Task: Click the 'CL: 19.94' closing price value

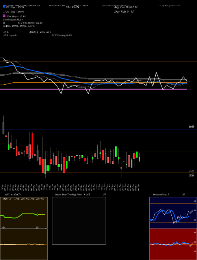Action: pyautogui.click(x=72, y=7)
